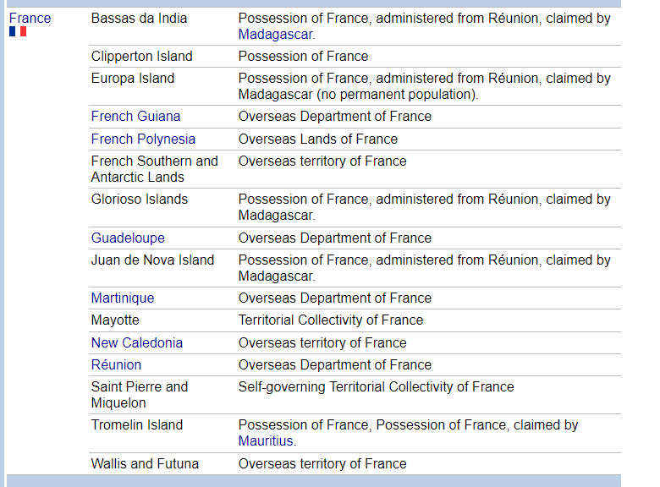The image size is (660, 487).
Task: Click the French flag icon
Action: tap(18, 32)
